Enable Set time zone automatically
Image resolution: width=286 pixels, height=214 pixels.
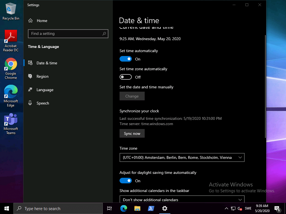pyautogui.click(x=126, y=77)
